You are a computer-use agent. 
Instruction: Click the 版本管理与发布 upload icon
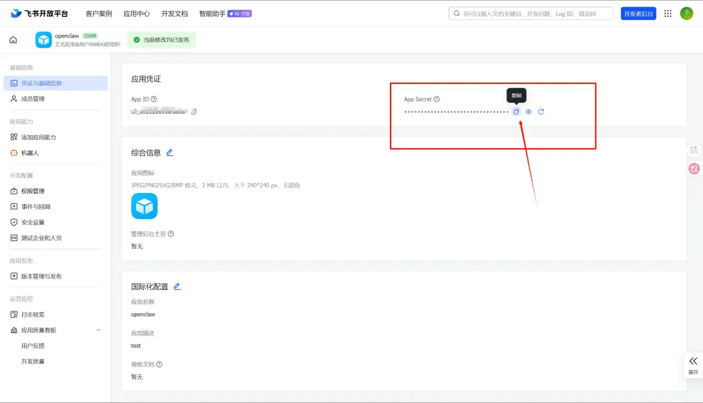point(14,276)
